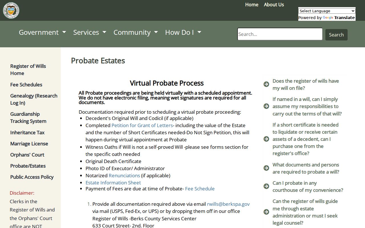Click arrow icon beside 'Can I probate in any courthouse'
Screen dimensions: 365x228
click(x=266, y=186)
